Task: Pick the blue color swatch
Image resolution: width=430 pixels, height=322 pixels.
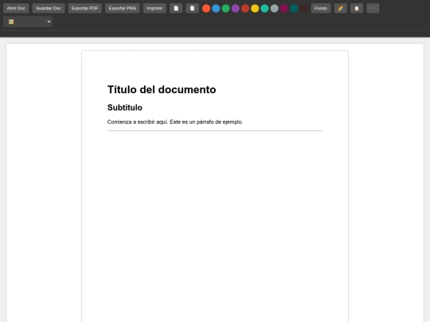Action: [x=216, y=9]
